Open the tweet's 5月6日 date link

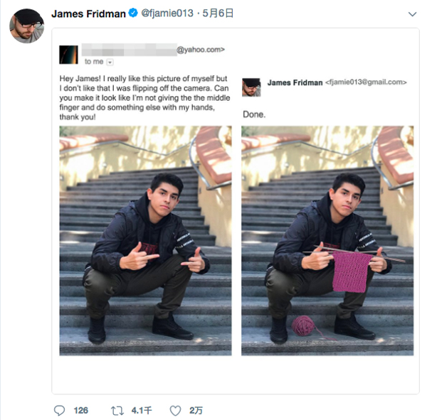pyautogui.click(x=220, y=14)
